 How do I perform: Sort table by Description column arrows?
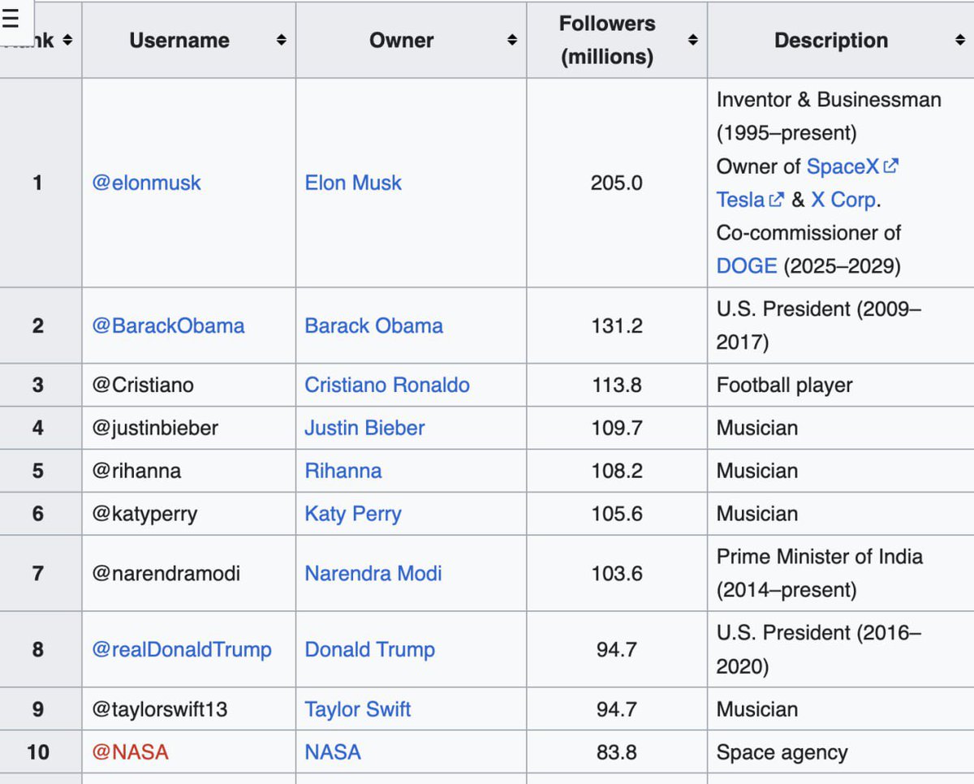(959, 40)
